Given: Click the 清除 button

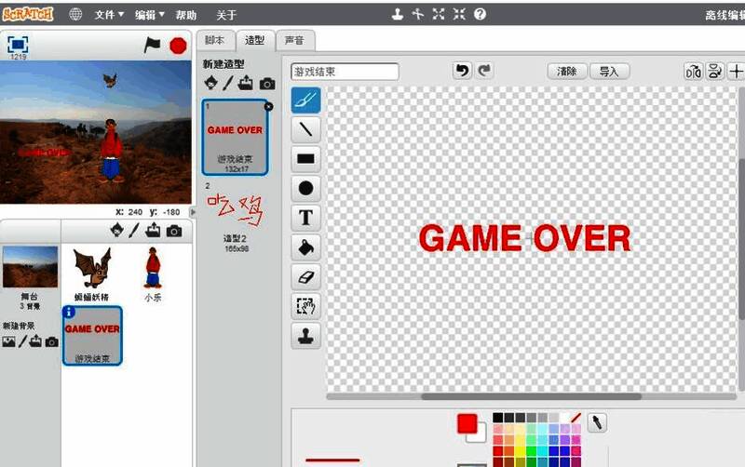Looking at the screenshot, I should point(567,72).
